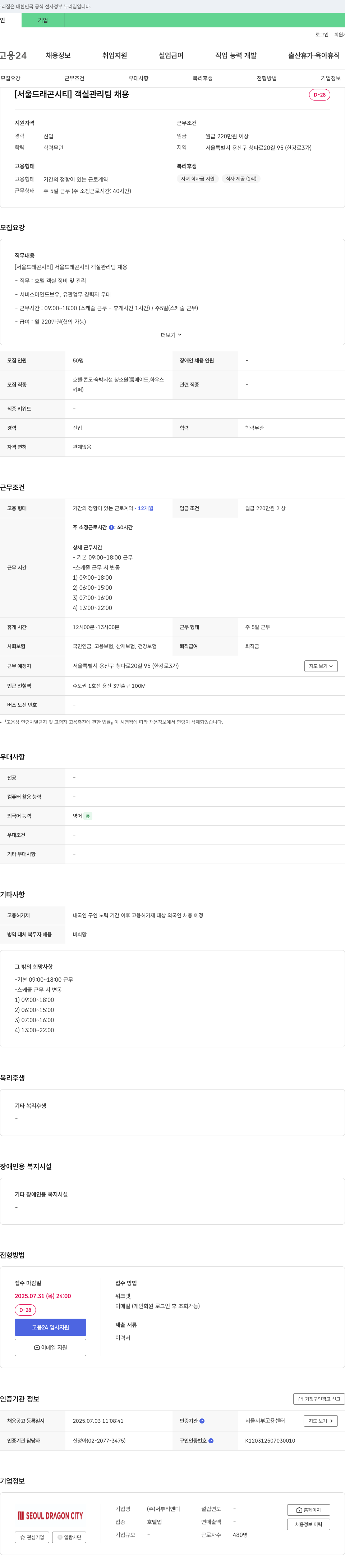
Task: Click the D-28 badge beside job title
Action: tap(319, 95)
